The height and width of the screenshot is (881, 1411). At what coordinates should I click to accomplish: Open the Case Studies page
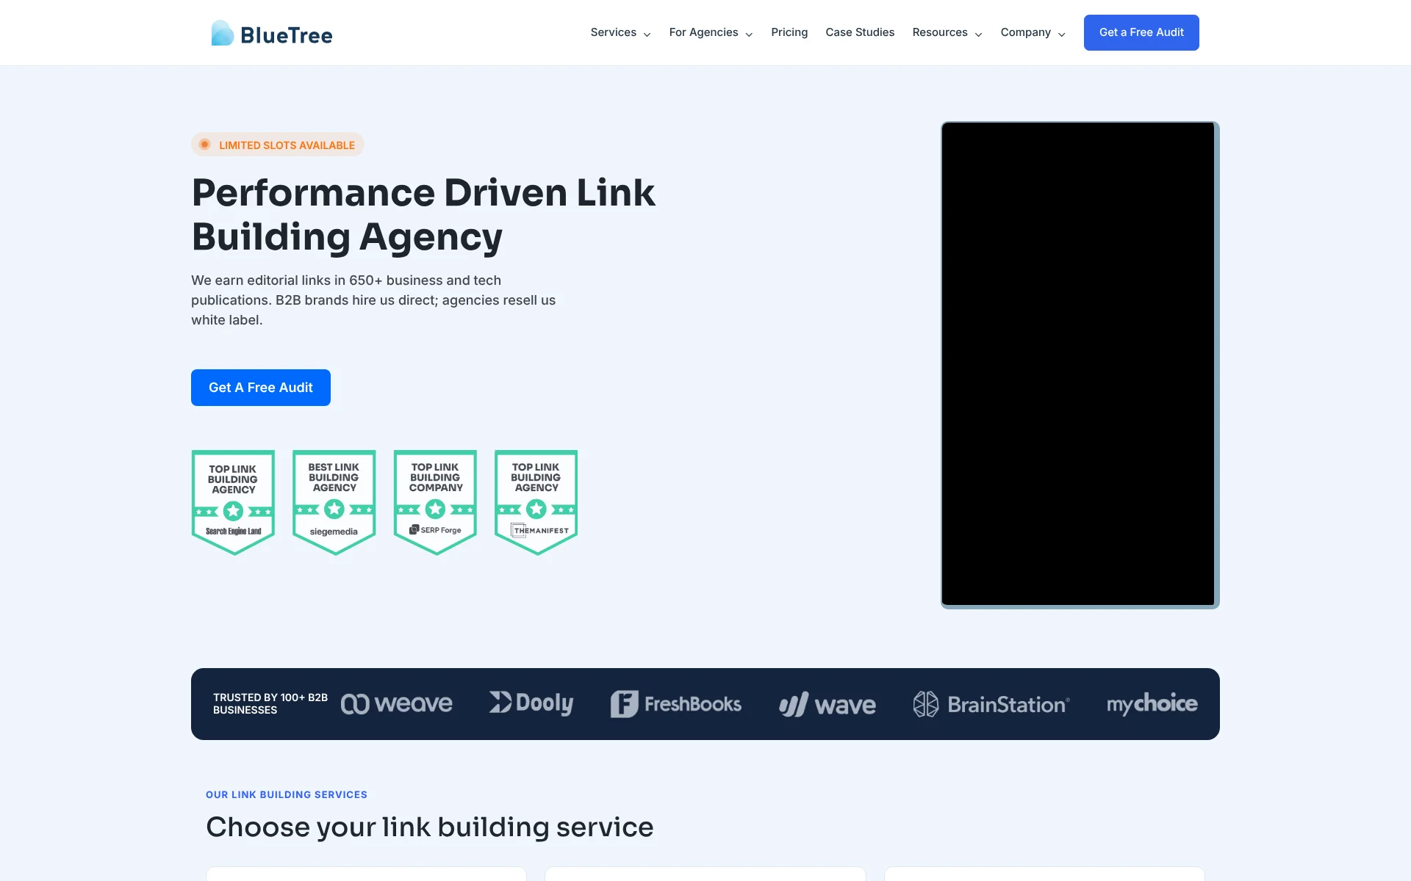pos(860,32)
